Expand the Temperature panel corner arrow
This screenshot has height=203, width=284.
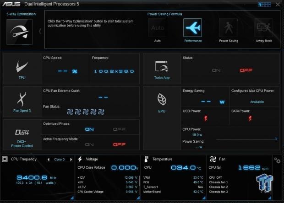pos(204,198)
